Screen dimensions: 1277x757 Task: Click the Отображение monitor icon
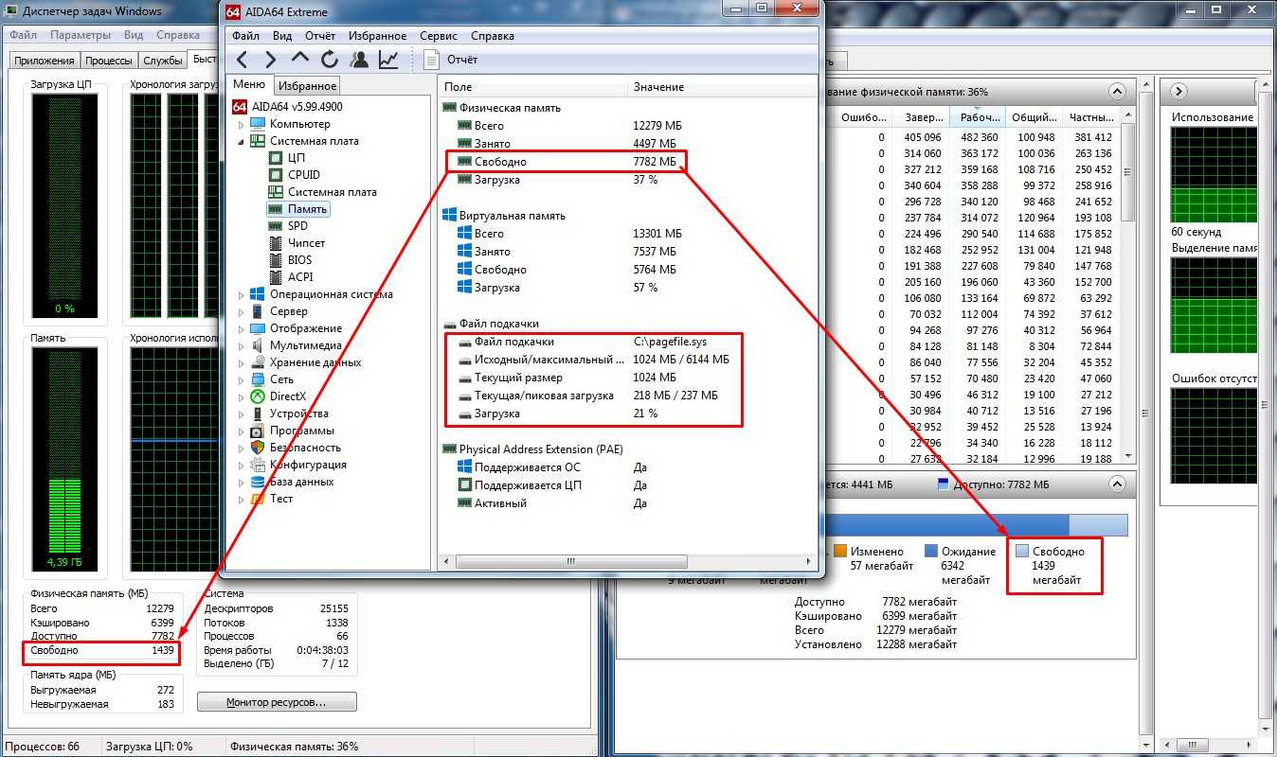(258, 328)
